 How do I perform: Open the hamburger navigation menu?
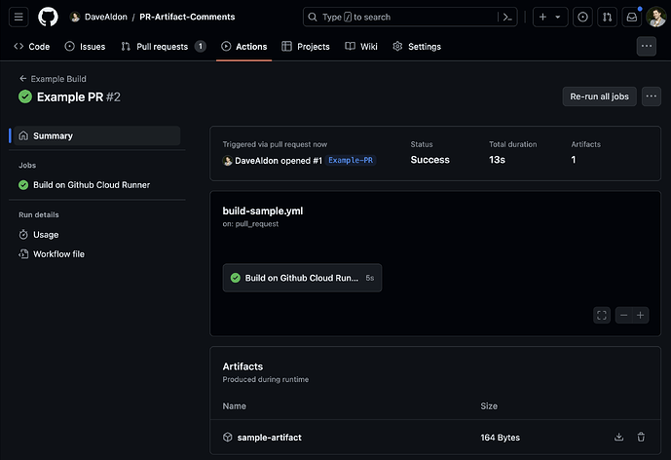click(x=19, y=17)
